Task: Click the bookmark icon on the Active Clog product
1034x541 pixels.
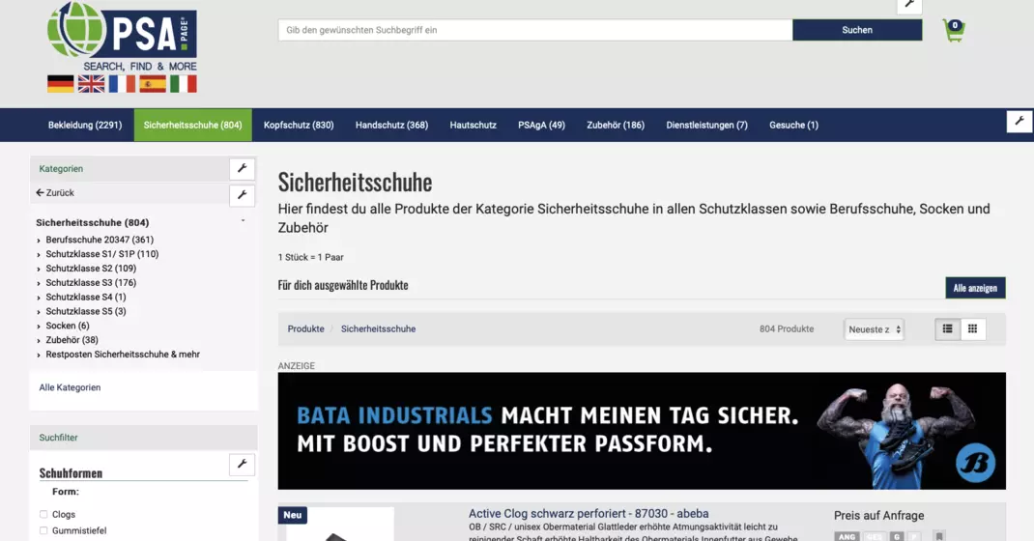Action: (939, 536)
